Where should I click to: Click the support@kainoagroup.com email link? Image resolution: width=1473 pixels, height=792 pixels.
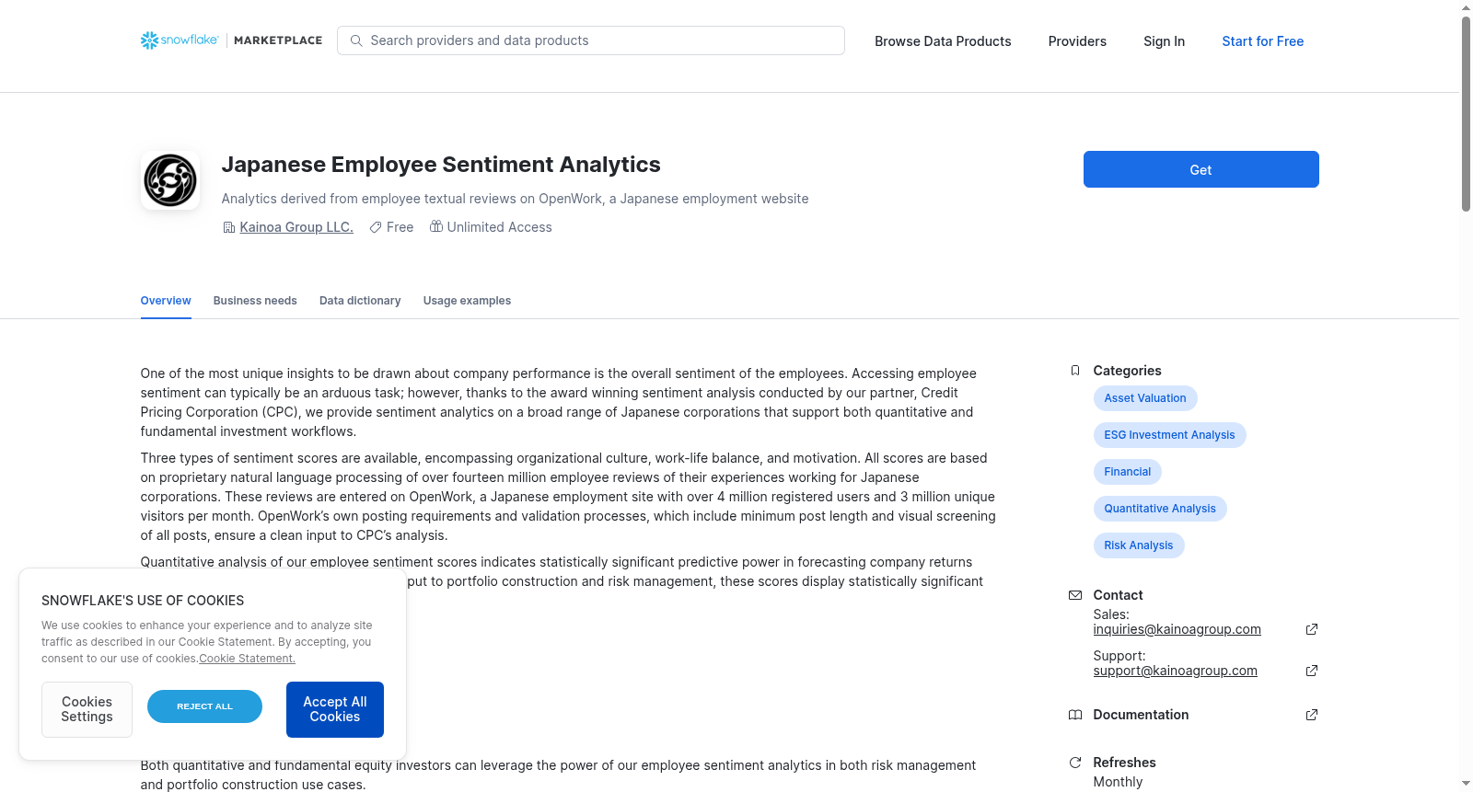point(1176,671)
